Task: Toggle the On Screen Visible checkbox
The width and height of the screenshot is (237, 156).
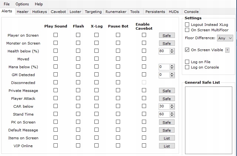Action: coord(187,50)
